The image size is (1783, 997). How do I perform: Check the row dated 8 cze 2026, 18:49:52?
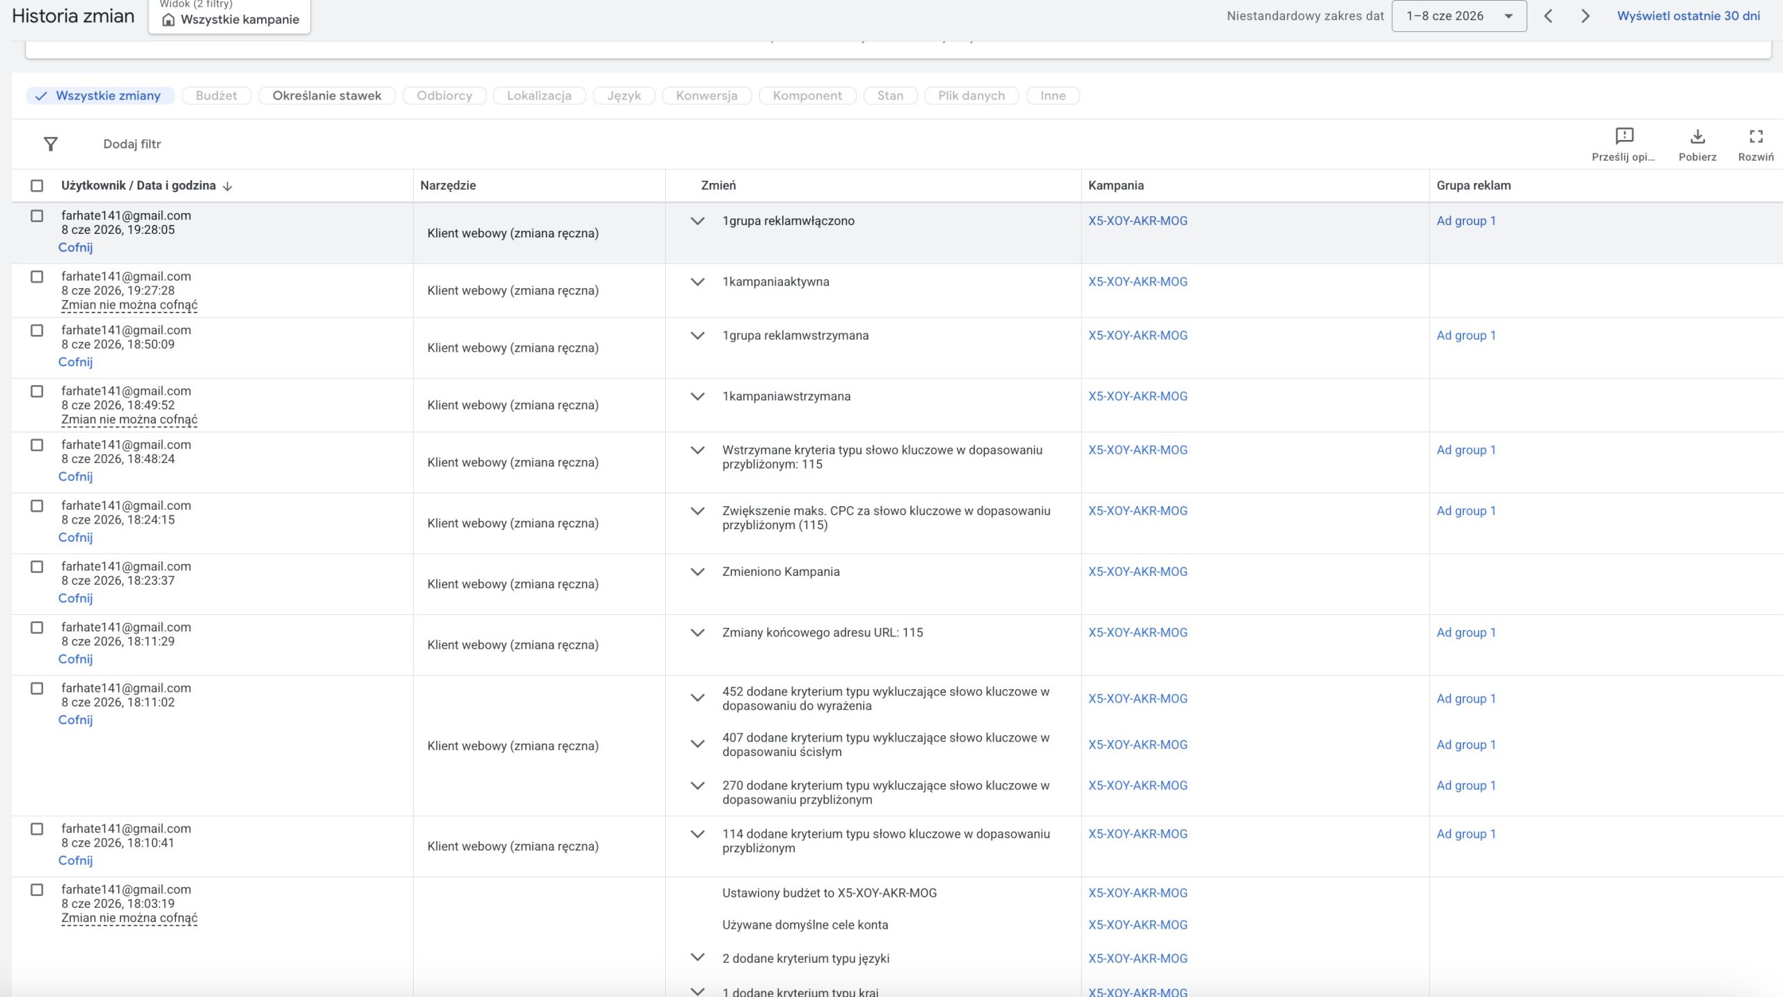[x=37, y=391]
